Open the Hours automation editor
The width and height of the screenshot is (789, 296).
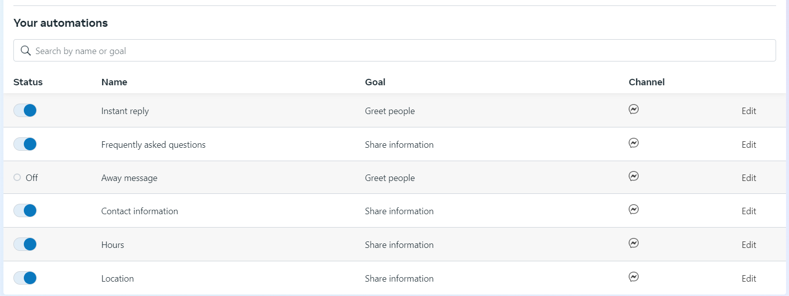(x=748, y=245)
